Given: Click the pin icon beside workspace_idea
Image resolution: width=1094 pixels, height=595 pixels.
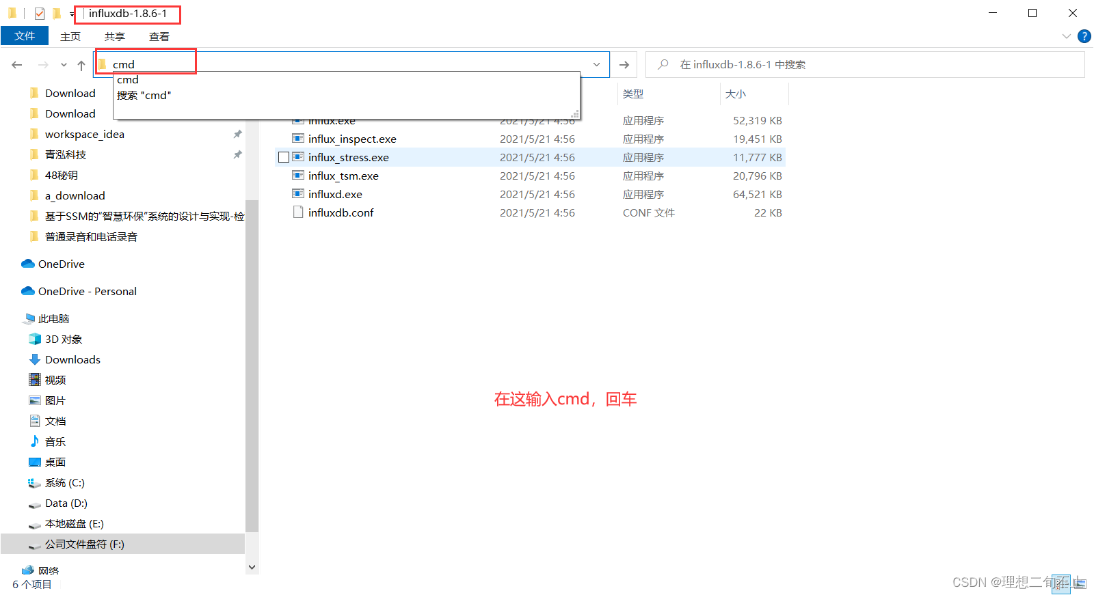Looking at the screenshot, I should [237, 135].
